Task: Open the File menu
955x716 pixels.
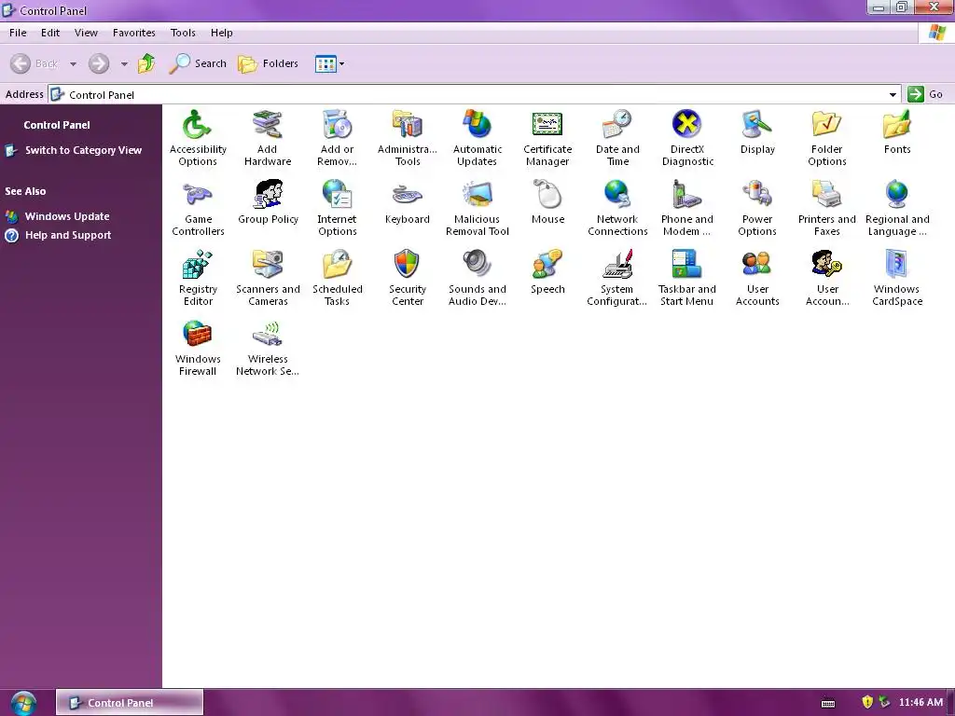Action: coord(18,33)
